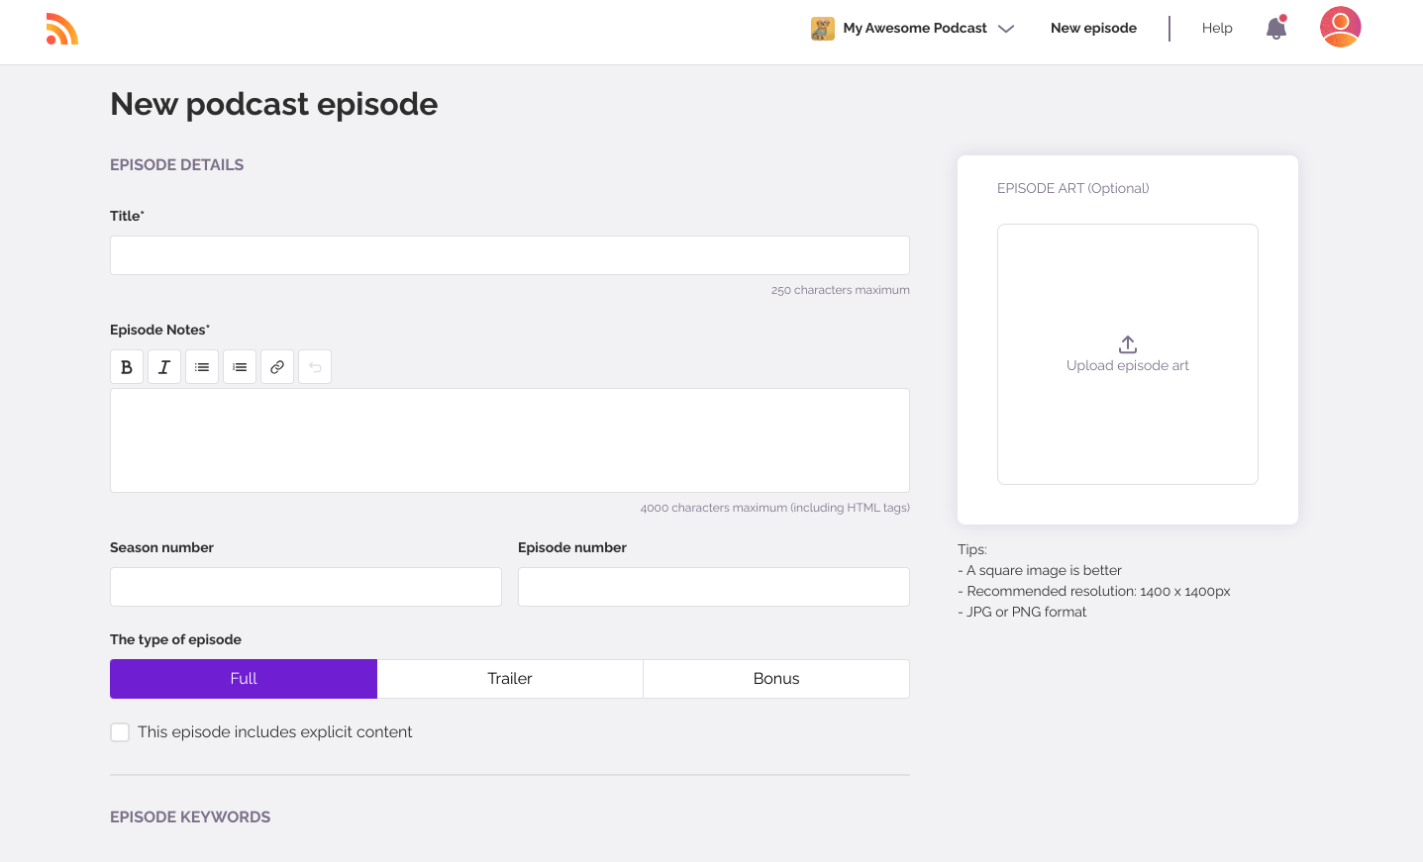1423x862 pixels.
Task: Click inside the Title input field
Action: point(509,254)
